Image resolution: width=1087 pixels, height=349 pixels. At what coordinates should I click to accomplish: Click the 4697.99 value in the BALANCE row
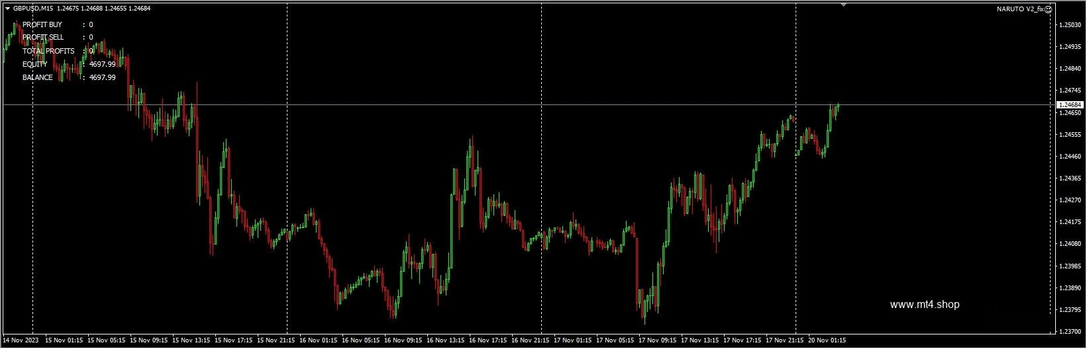point(103,77)
